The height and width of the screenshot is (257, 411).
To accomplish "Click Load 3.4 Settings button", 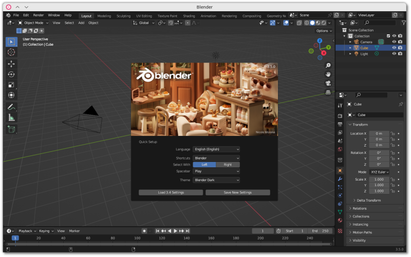I will 171,192.
